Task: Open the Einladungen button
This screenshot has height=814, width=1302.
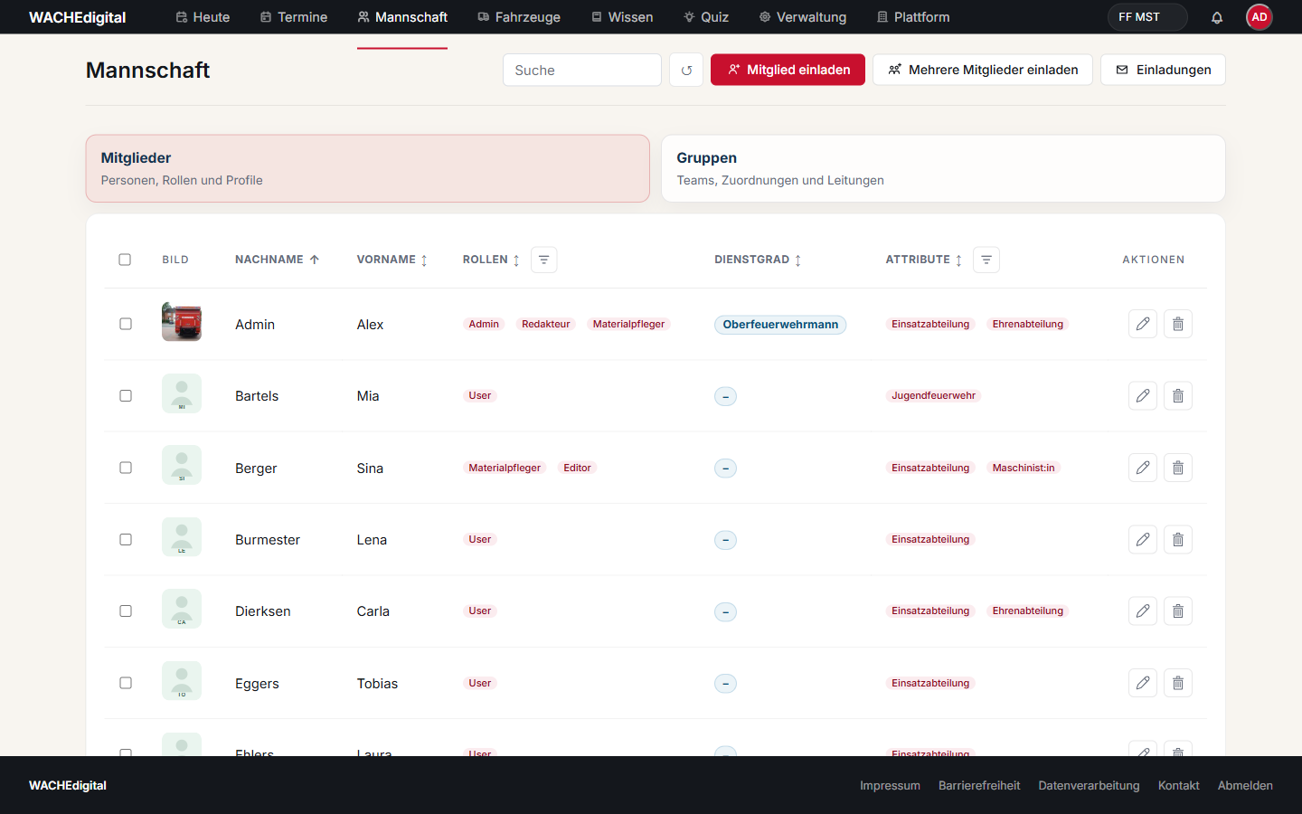Action: pyautogui.click(x=1163, y=70)
